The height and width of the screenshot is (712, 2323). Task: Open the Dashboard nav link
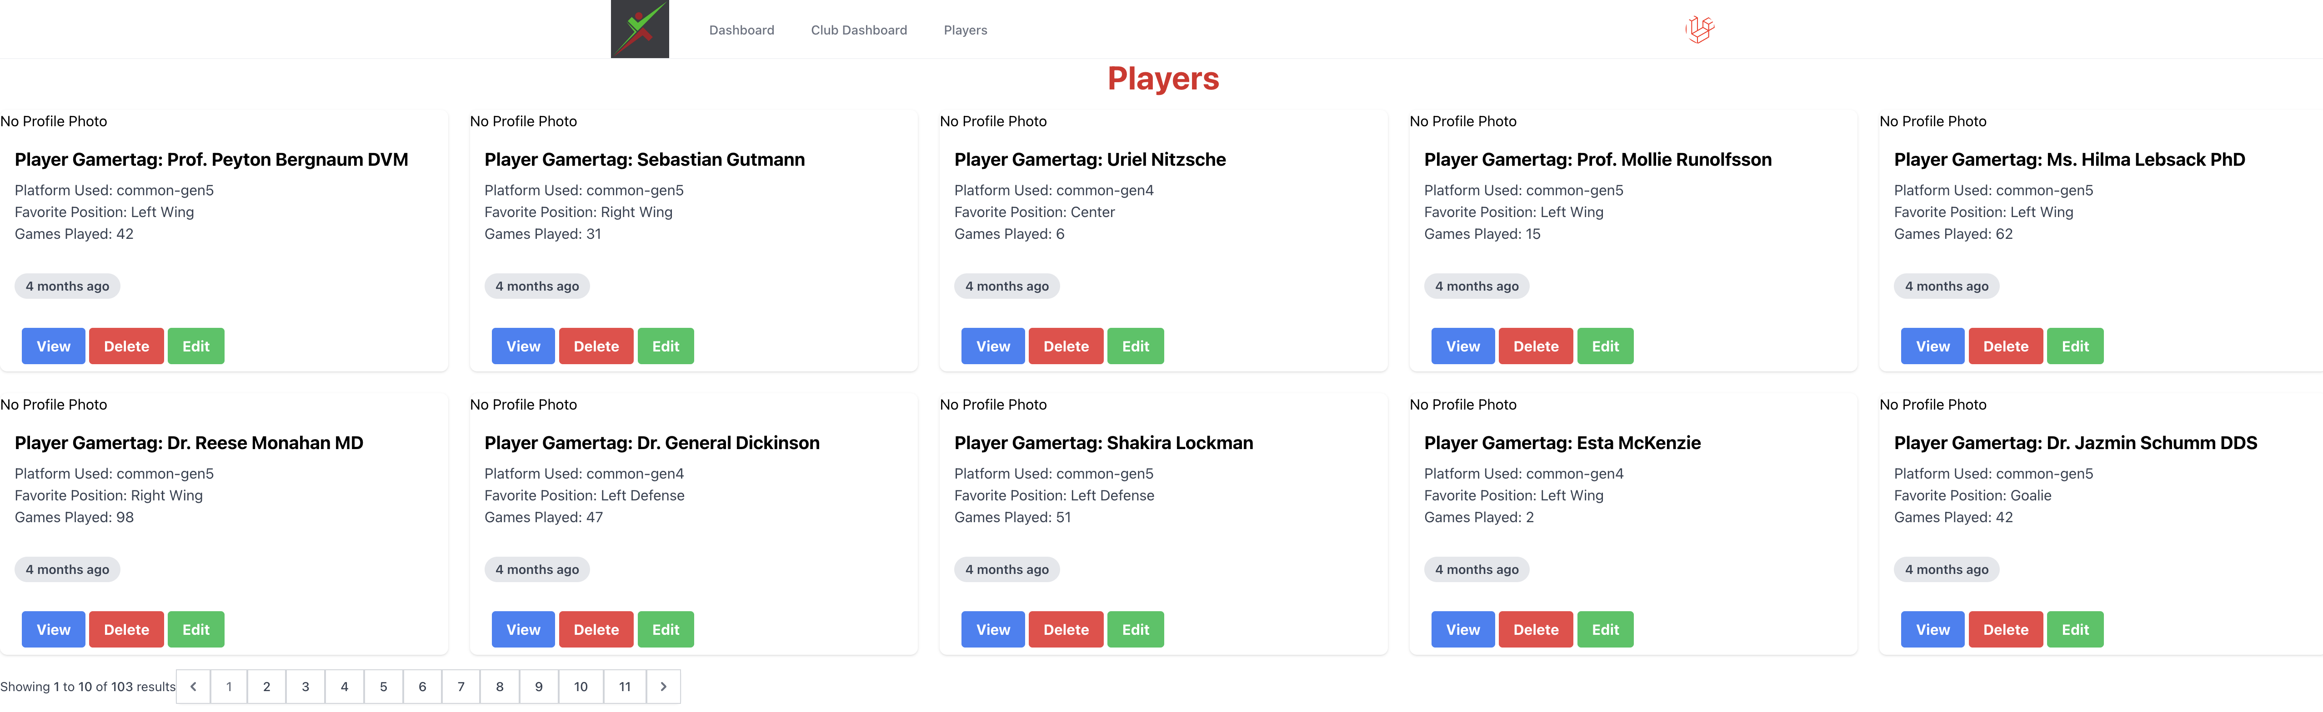point(741,30)
